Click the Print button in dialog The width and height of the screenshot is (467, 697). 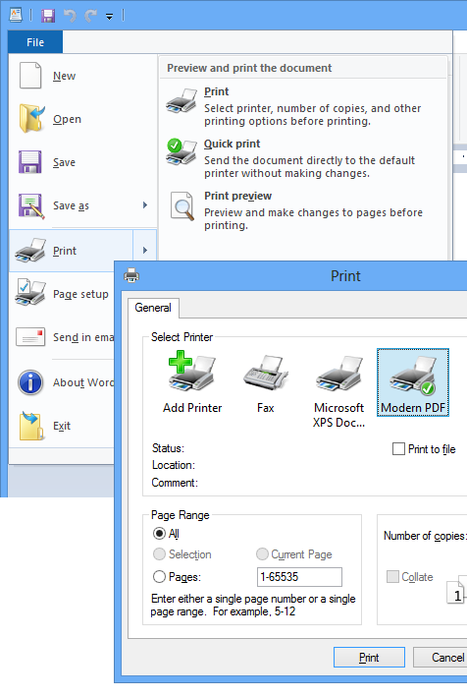pyautogui.click(x=369, y=658)
